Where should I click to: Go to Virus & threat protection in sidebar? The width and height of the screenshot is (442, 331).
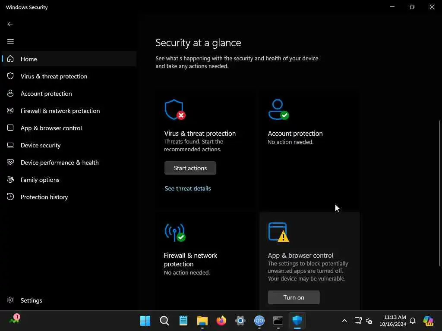pyautogui.click(x=69, y=76)
